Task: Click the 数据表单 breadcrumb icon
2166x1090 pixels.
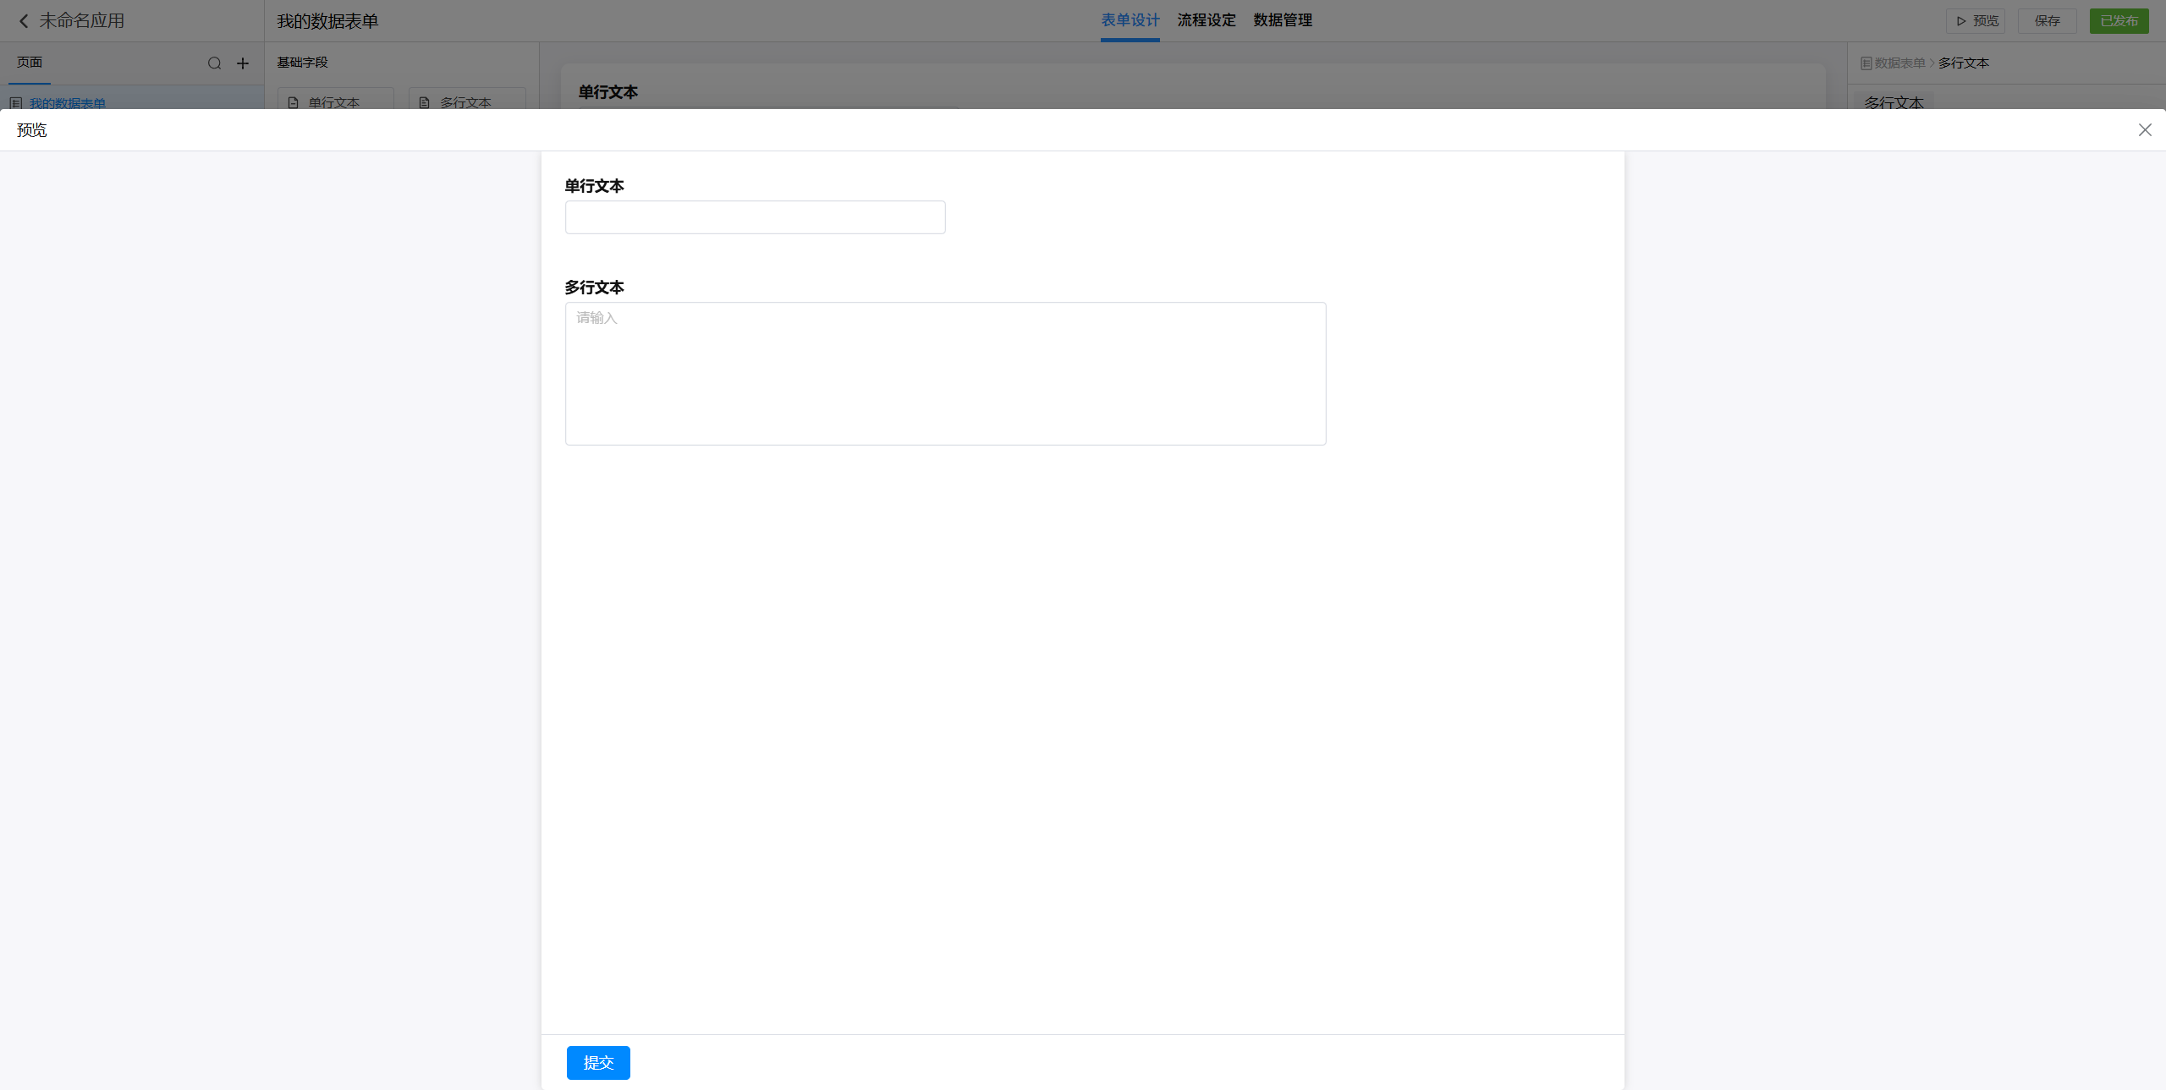Action: (x=1866, y=63)
